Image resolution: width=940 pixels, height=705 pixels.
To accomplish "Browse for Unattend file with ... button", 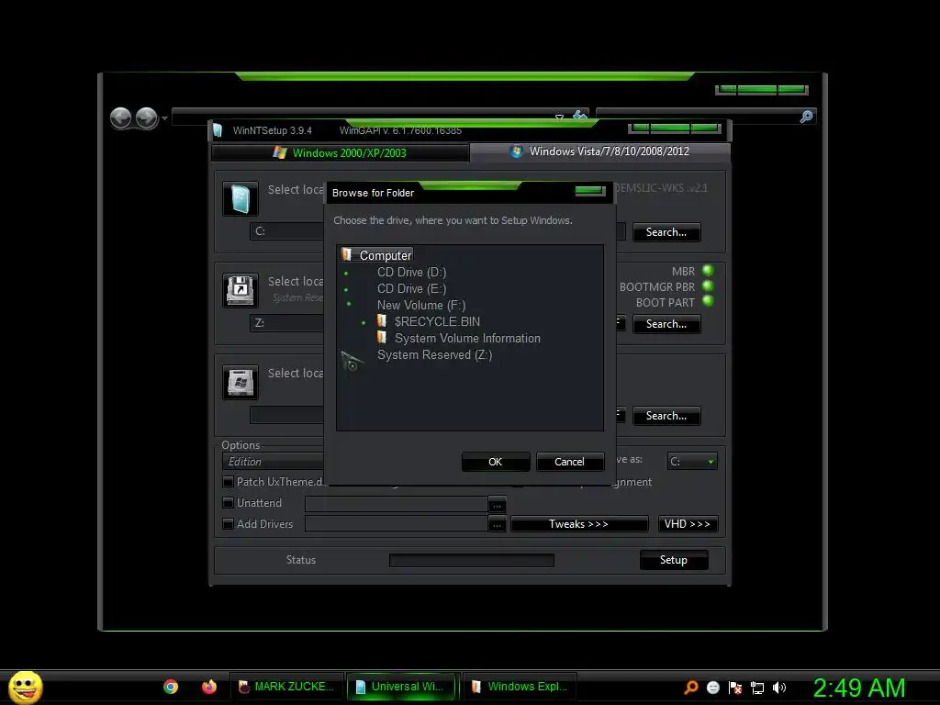I will (x=497, y=505).
